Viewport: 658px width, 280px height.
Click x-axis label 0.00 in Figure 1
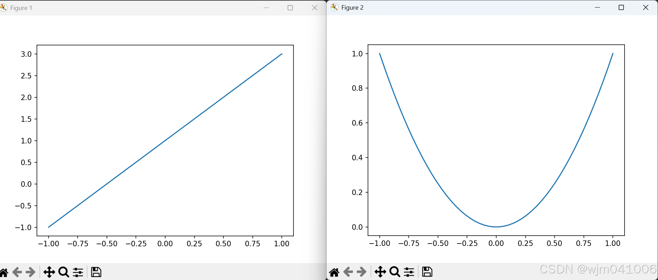coord(165,244)
